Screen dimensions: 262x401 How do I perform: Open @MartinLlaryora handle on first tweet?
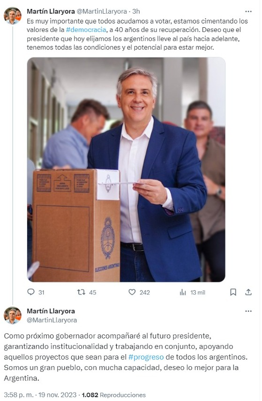(102, 11)
